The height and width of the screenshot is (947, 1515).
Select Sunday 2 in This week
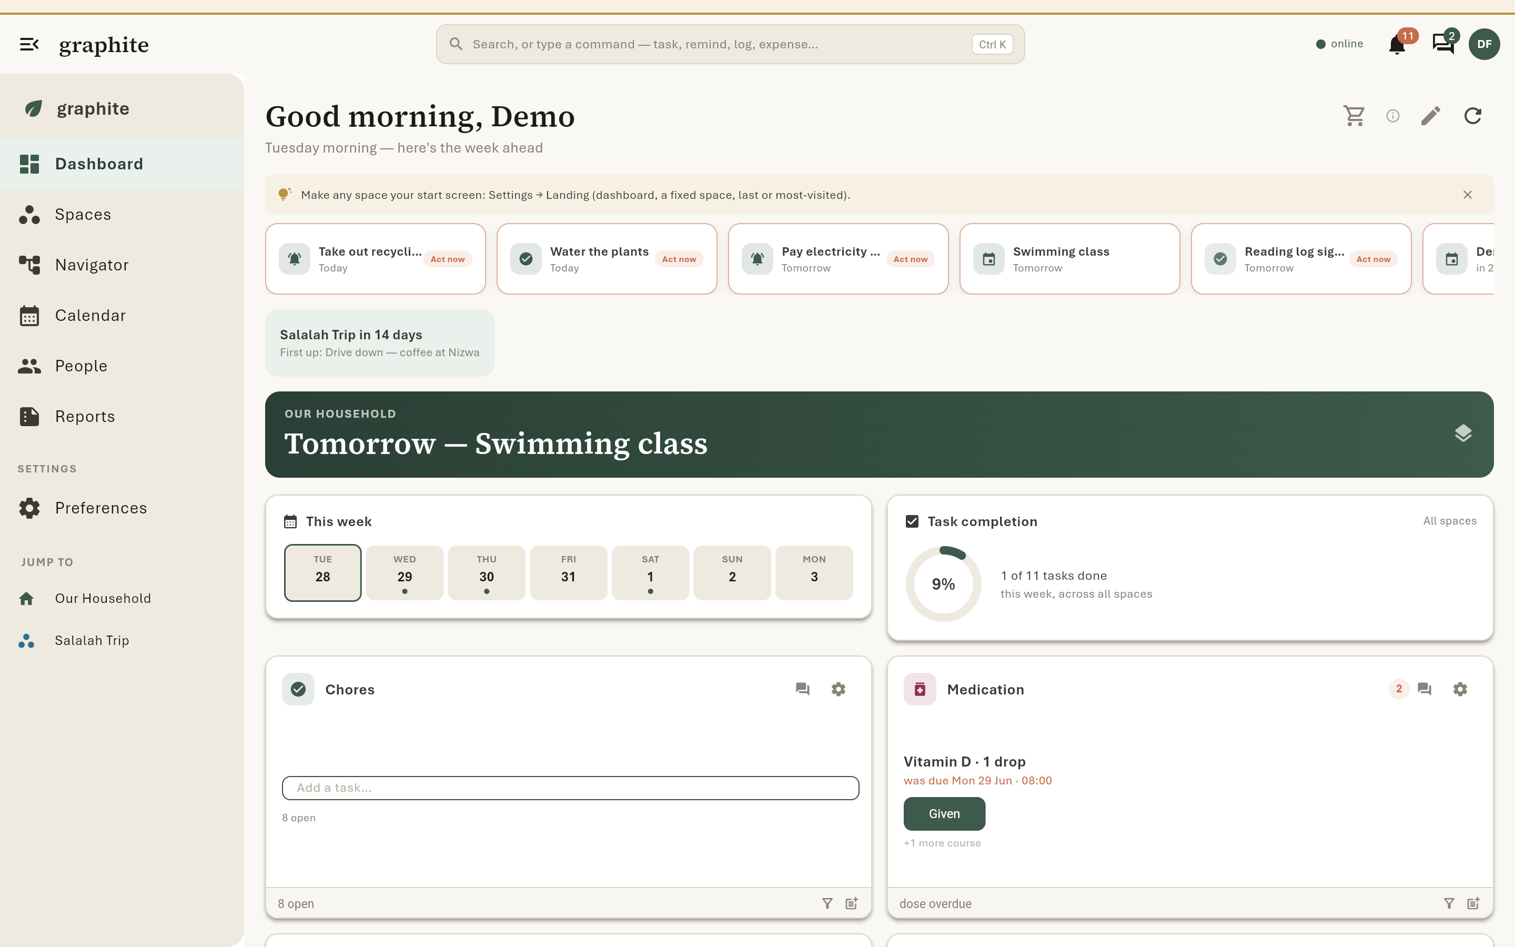click(x=732, y=572)
